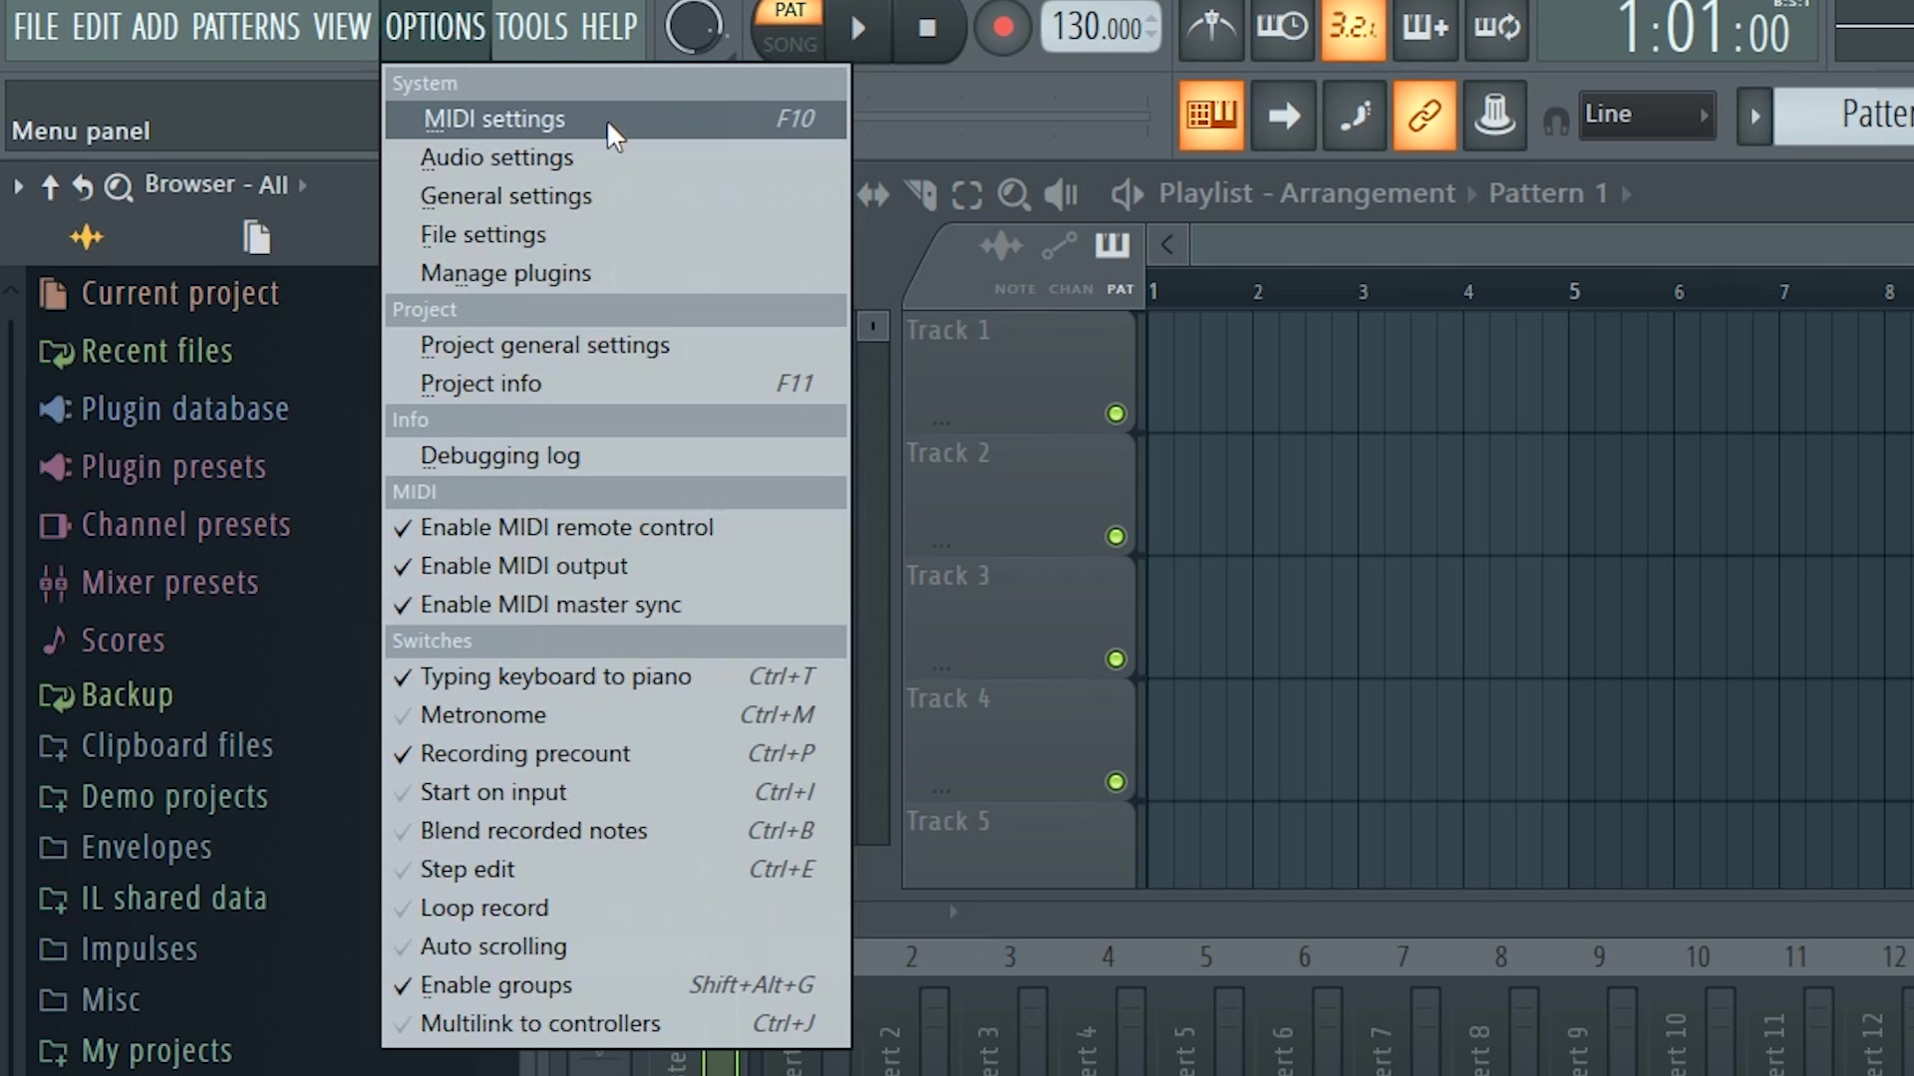The height and width of the screenshot is (1076, 1914).
Task: Click the Manage plugins button
Action: click(506, 272)
